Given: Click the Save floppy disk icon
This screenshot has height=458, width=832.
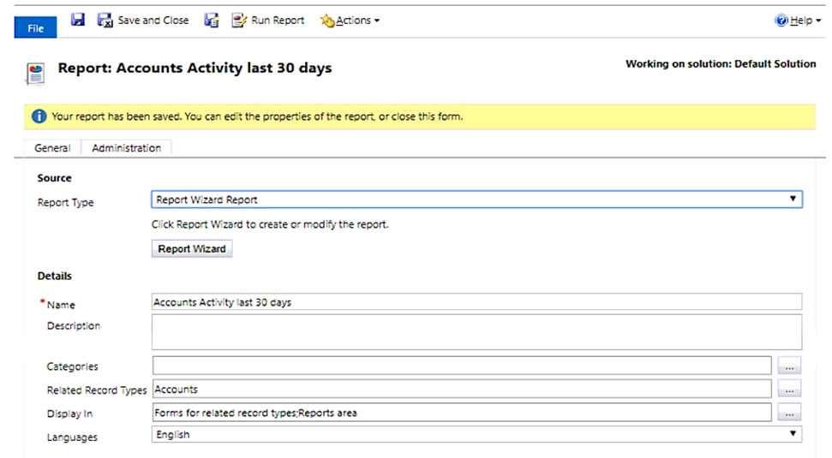Looking at the screenshot, I should [x=78, y=20].
